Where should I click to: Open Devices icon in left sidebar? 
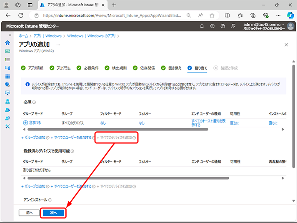click(x=7, y=68)
